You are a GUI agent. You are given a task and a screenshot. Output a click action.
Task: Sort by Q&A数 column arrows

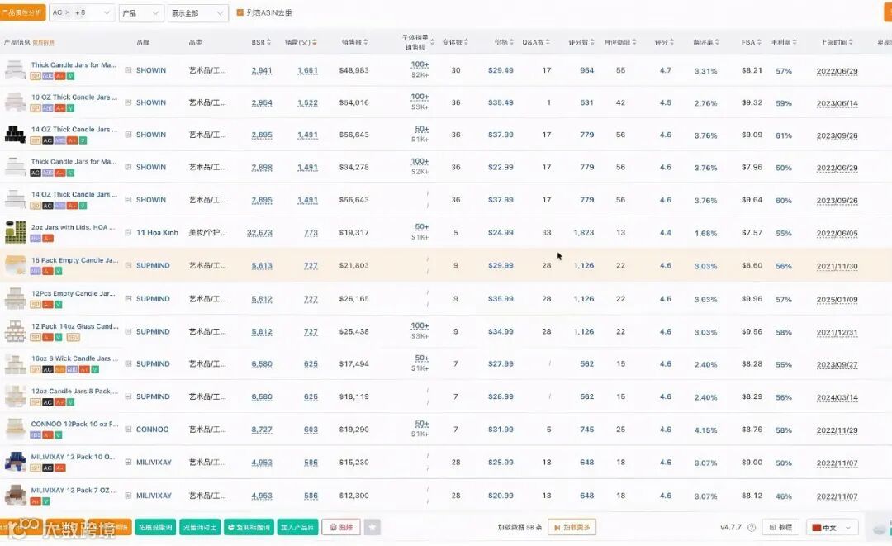(x=548, y=42)
